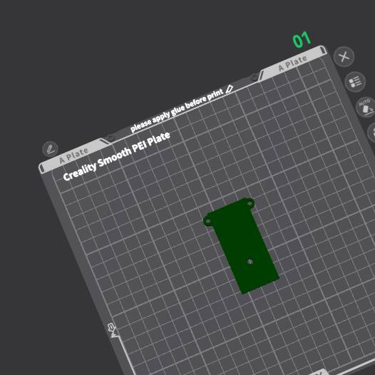The width and height of the screenshot is (375, 375).
Task: Edit the glue note via pencil icon
Action: 229,89
